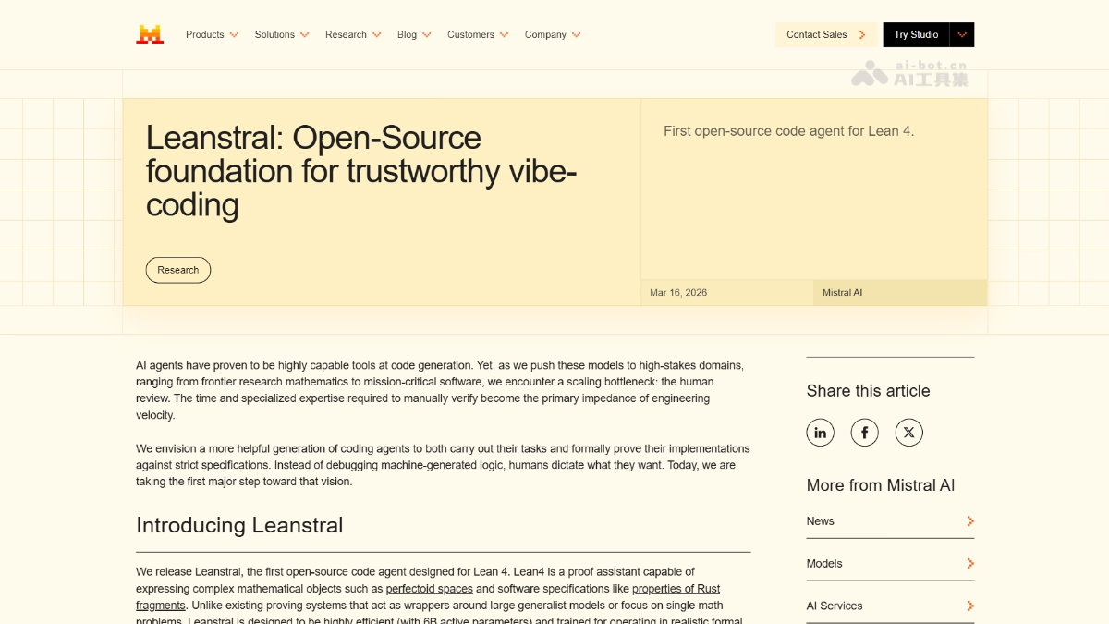The height and width of the screenshot is (624, 1109).
Task: Click the arrow next to News
Action: pyautogui.click(x=969, y=521)
